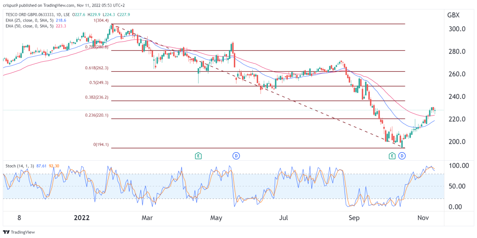Open the October earnings E marker
This screenshot has height=238, width=477.
point(392,155)
